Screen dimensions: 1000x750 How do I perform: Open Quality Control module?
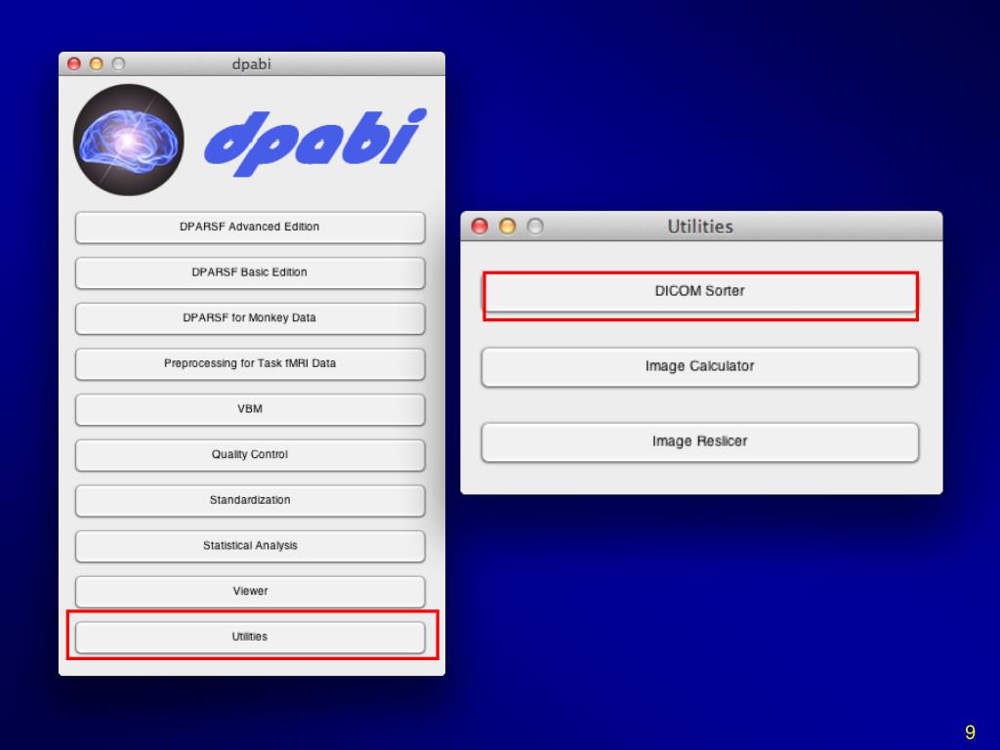(x=250, y=455)
